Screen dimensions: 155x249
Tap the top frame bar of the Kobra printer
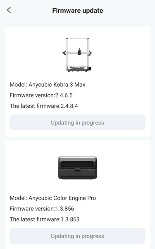point(77,38)
